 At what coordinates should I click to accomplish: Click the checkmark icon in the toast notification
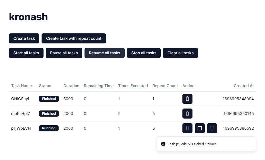(x=163, y=144)
